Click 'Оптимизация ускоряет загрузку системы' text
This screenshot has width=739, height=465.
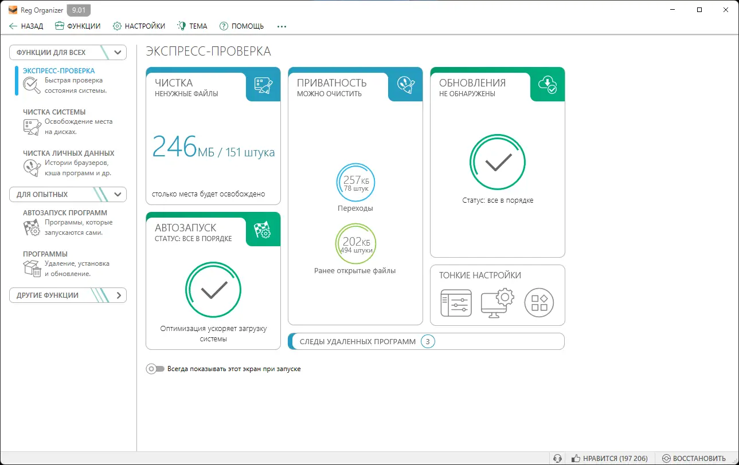coord(213,334)
